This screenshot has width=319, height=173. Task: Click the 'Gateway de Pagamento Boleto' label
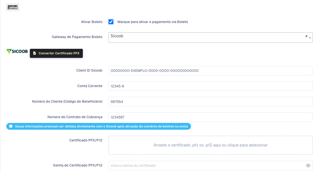click(x=77, y=37)
